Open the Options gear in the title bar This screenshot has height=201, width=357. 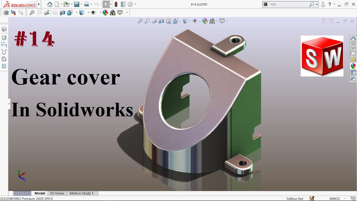[x=130, y=4]
